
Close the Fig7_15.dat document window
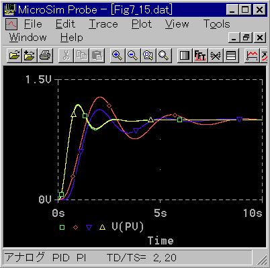pos(260,38)
